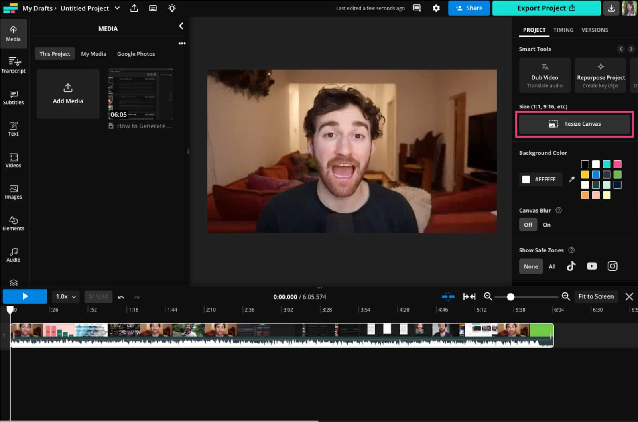
Task: Switch to the Timing tab
Action: 563,30
